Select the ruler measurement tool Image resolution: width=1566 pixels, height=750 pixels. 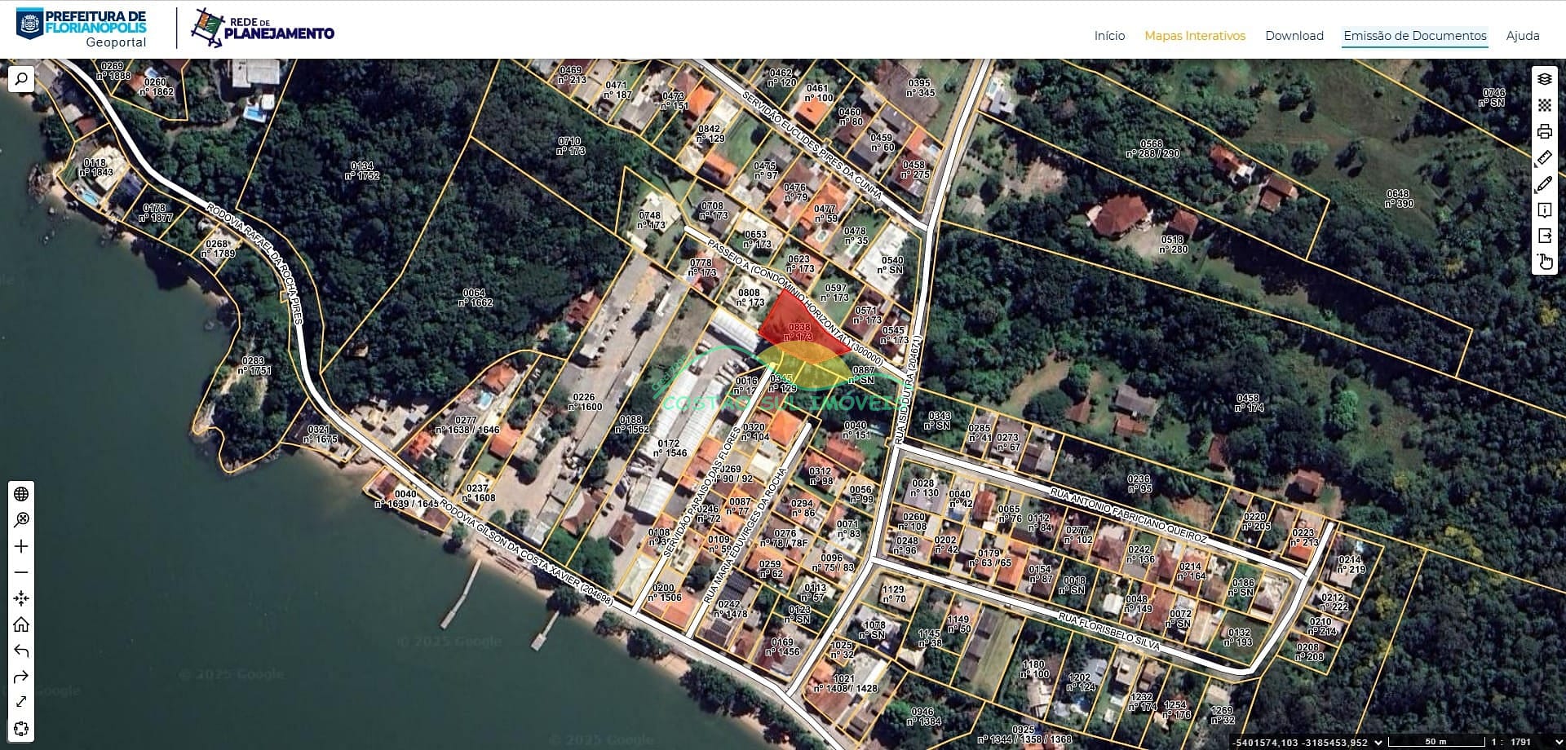[x=1544, y=157]
